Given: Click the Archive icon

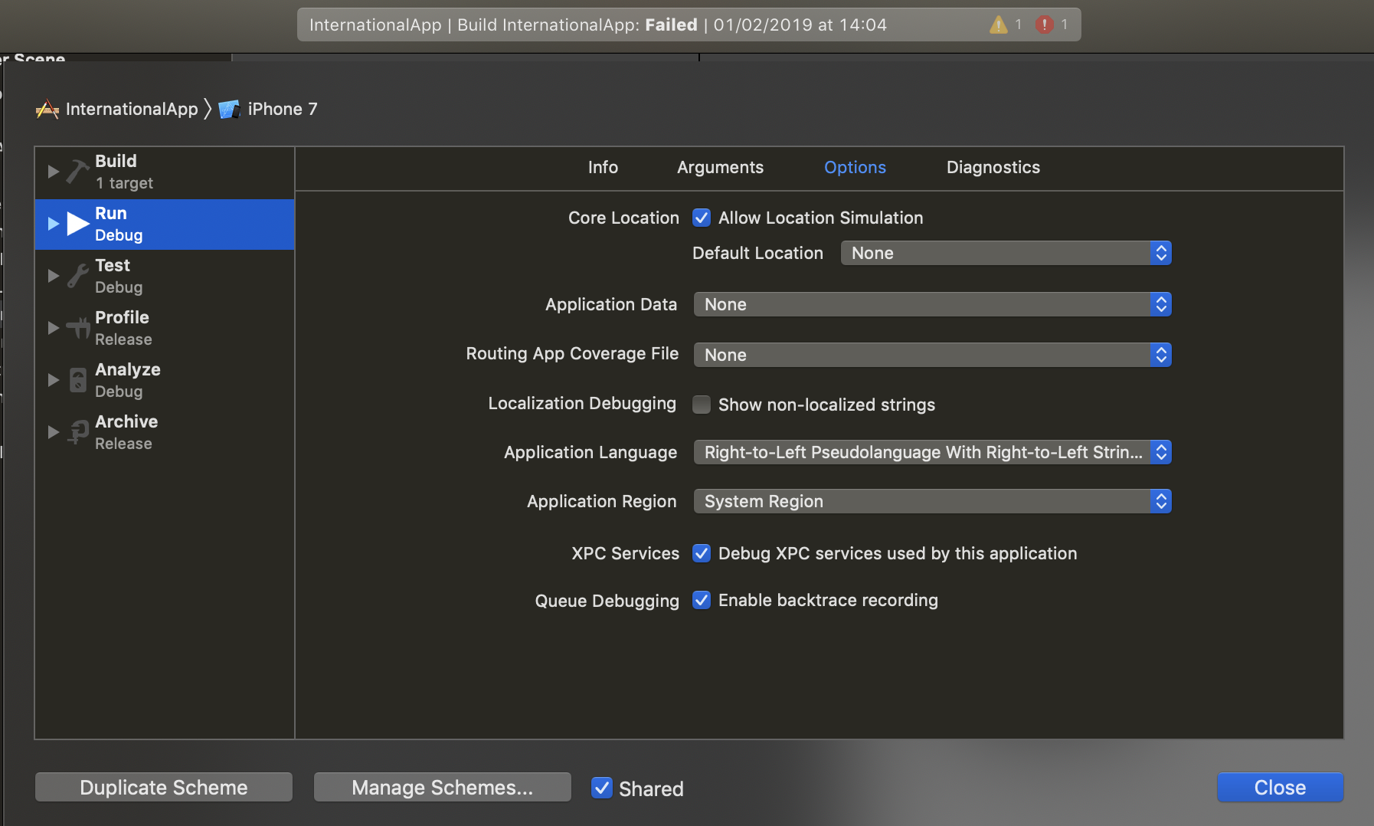Looking at the screenshot, I should (x=78, y=432).
